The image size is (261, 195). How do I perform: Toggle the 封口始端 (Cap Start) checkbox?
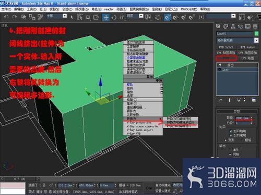pyautogui.click(x=231, y=131)
